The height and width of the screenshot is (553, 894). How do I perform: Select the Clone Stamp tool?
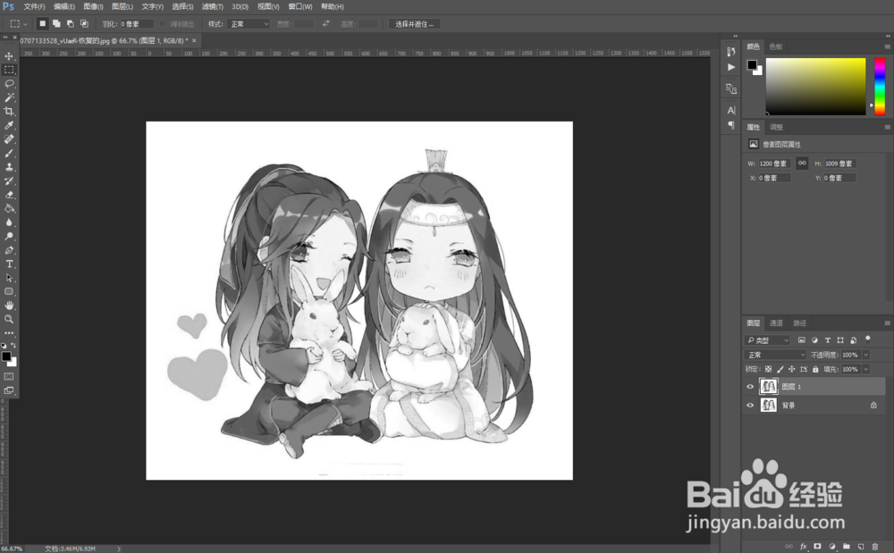[x=9, y=167]
